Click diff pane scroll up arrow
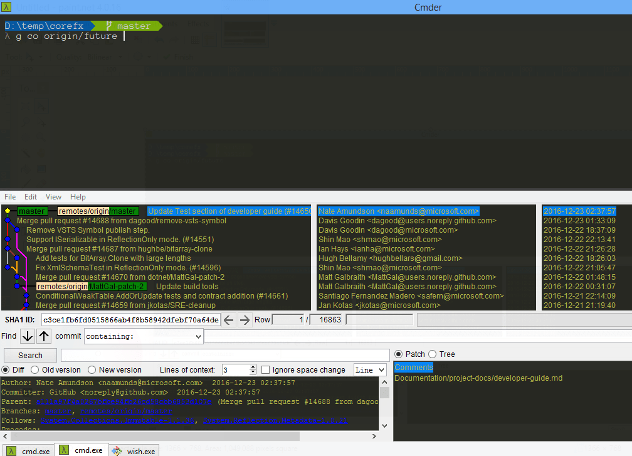The height and width of the screenshot is (456, 632). pos(384,382)
